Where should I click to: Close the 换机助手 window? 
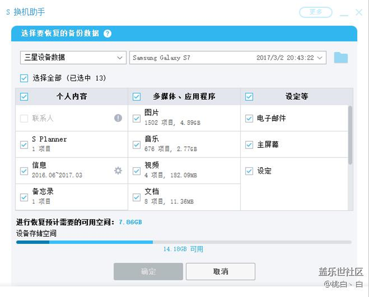[x=359, y=12]
